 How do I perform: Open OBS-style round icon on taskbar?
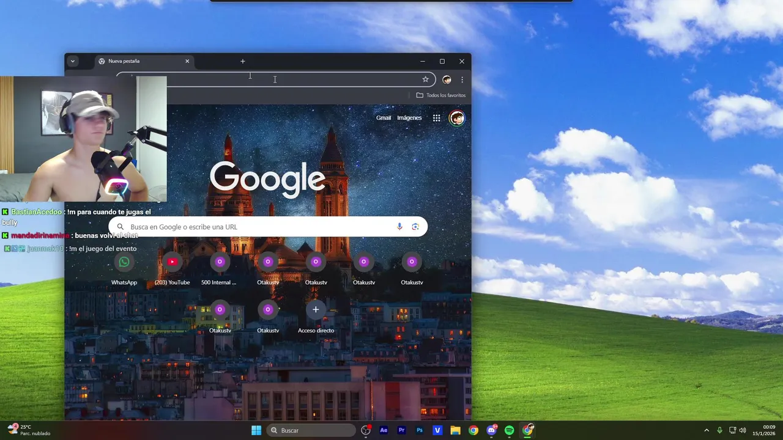pyautogui.click(x=366, y=430)
